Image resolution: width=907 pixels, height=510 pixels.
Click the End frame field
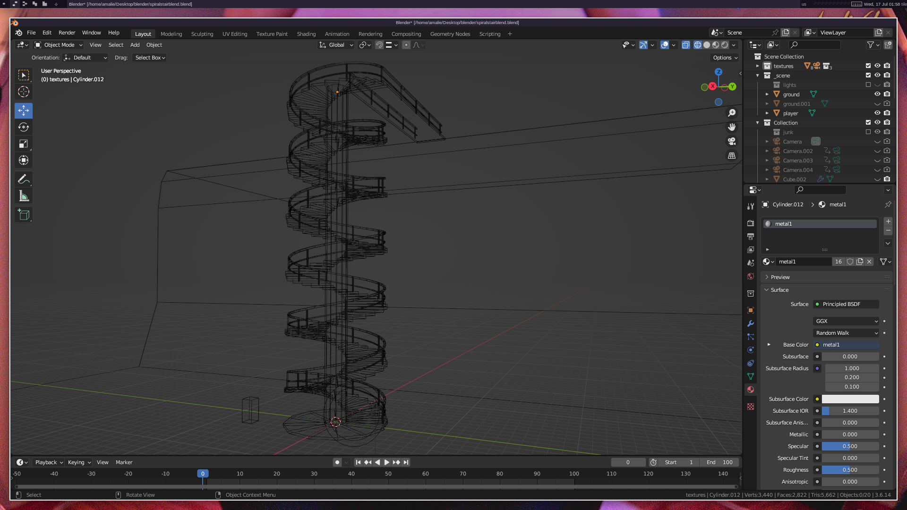click(x=719, y=462)
